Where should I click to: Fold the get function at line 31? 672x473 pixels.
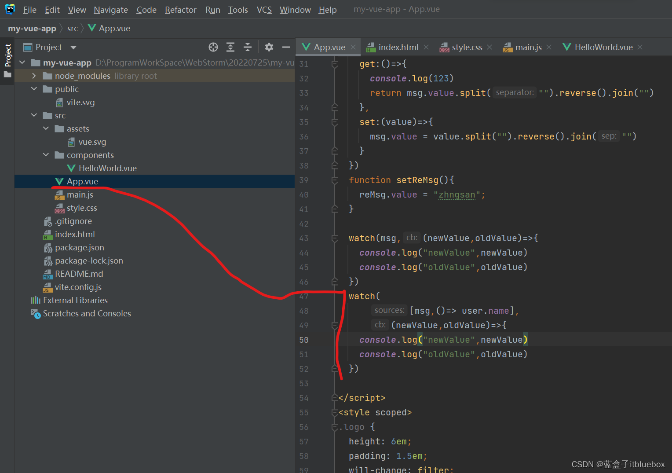point(335,64)
